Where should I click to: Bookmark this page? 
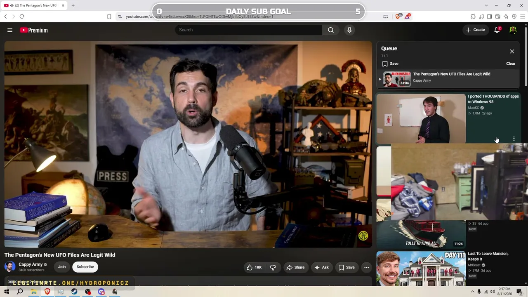click(x=109, y=16)
